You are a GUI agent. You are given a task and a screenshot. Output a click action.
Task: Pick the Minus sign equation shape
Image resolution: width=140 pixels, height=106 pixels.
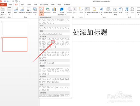tap(43, 63)
